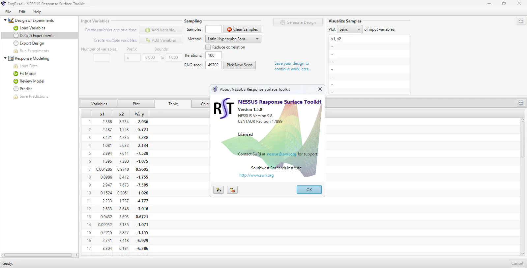Select Predict in the tree
527x268 pixels.
[26, 89]
